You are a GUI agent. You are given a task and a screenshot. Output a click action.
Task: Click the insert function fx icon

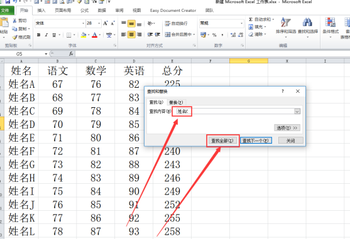point(71,54)
